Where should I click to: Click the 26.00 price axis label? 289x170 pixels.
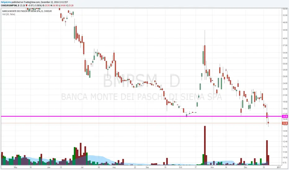285,76
